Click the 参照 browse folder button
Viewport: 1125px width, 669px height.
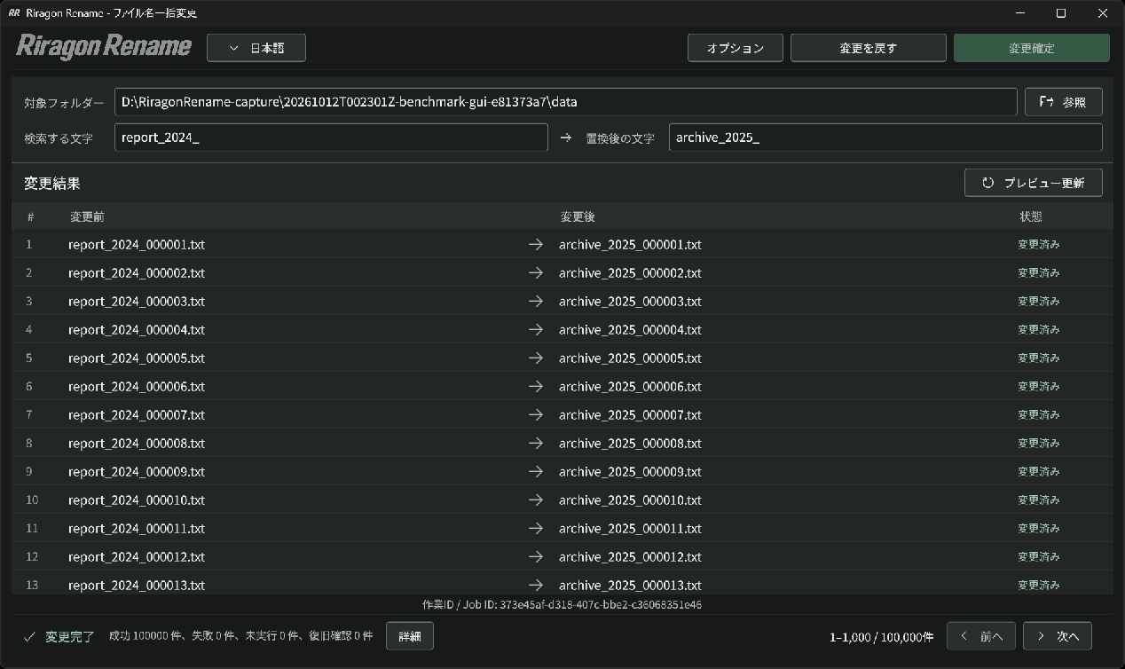coord(1063,102)
